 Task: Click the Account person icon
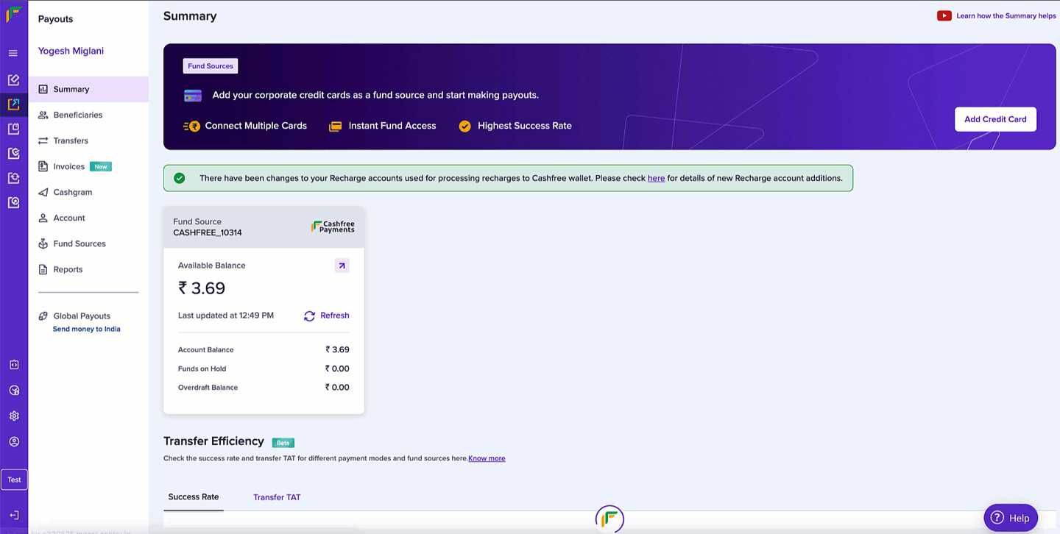(43, 218)
